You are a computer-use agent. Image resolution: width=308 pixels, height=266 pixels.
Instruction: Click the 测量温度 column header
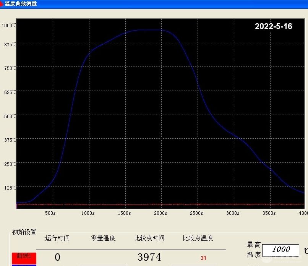point(103,238)
